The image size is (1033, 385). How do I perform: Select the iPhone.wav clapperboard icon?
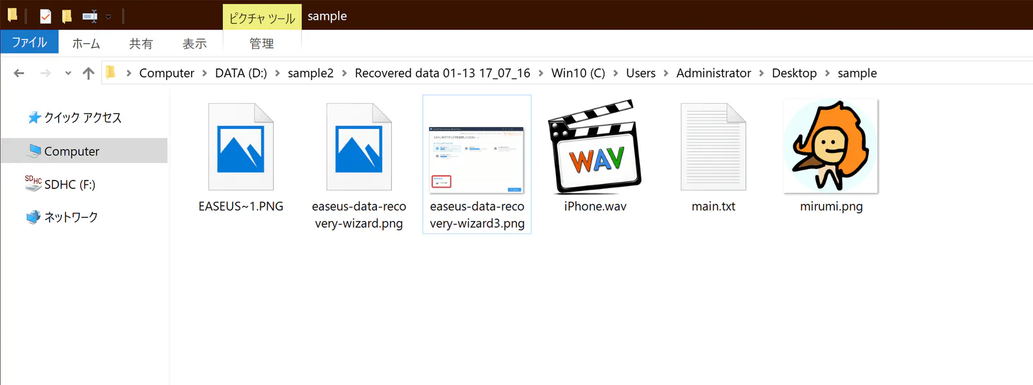click(x=595, y=147)
